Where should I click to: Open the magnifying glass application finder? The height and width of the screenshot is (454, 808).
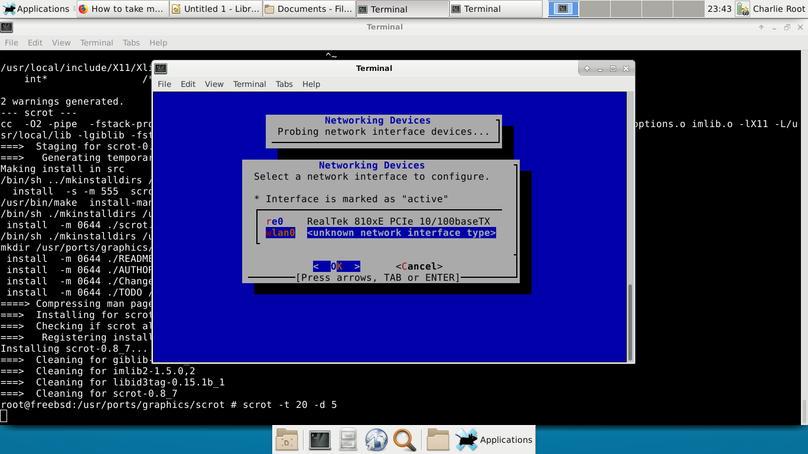click(x=405, y=440)
